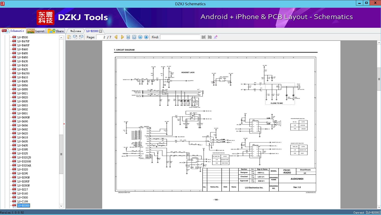The image size is (381, 215).
Task: Close the LG-B2000 document tab
Action: tap(100, 31)
